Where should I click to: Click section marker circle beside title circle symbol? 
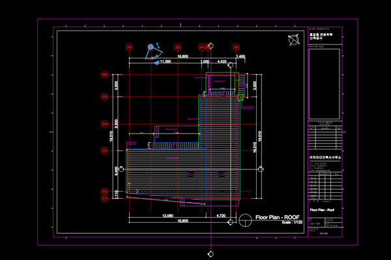tap(231, 222)
